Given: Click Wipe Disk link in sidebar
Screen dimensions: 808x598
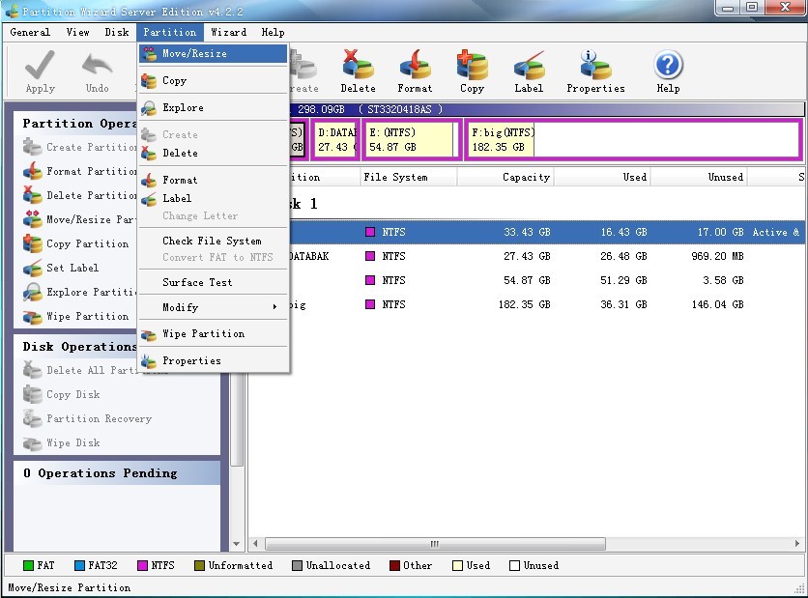Looking at the screenshot, I should (x=73, y=443).
